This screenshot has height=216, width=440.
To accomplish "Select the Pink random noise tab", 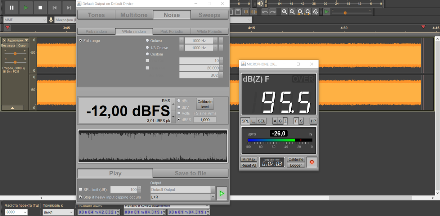I will coord(96,31).
